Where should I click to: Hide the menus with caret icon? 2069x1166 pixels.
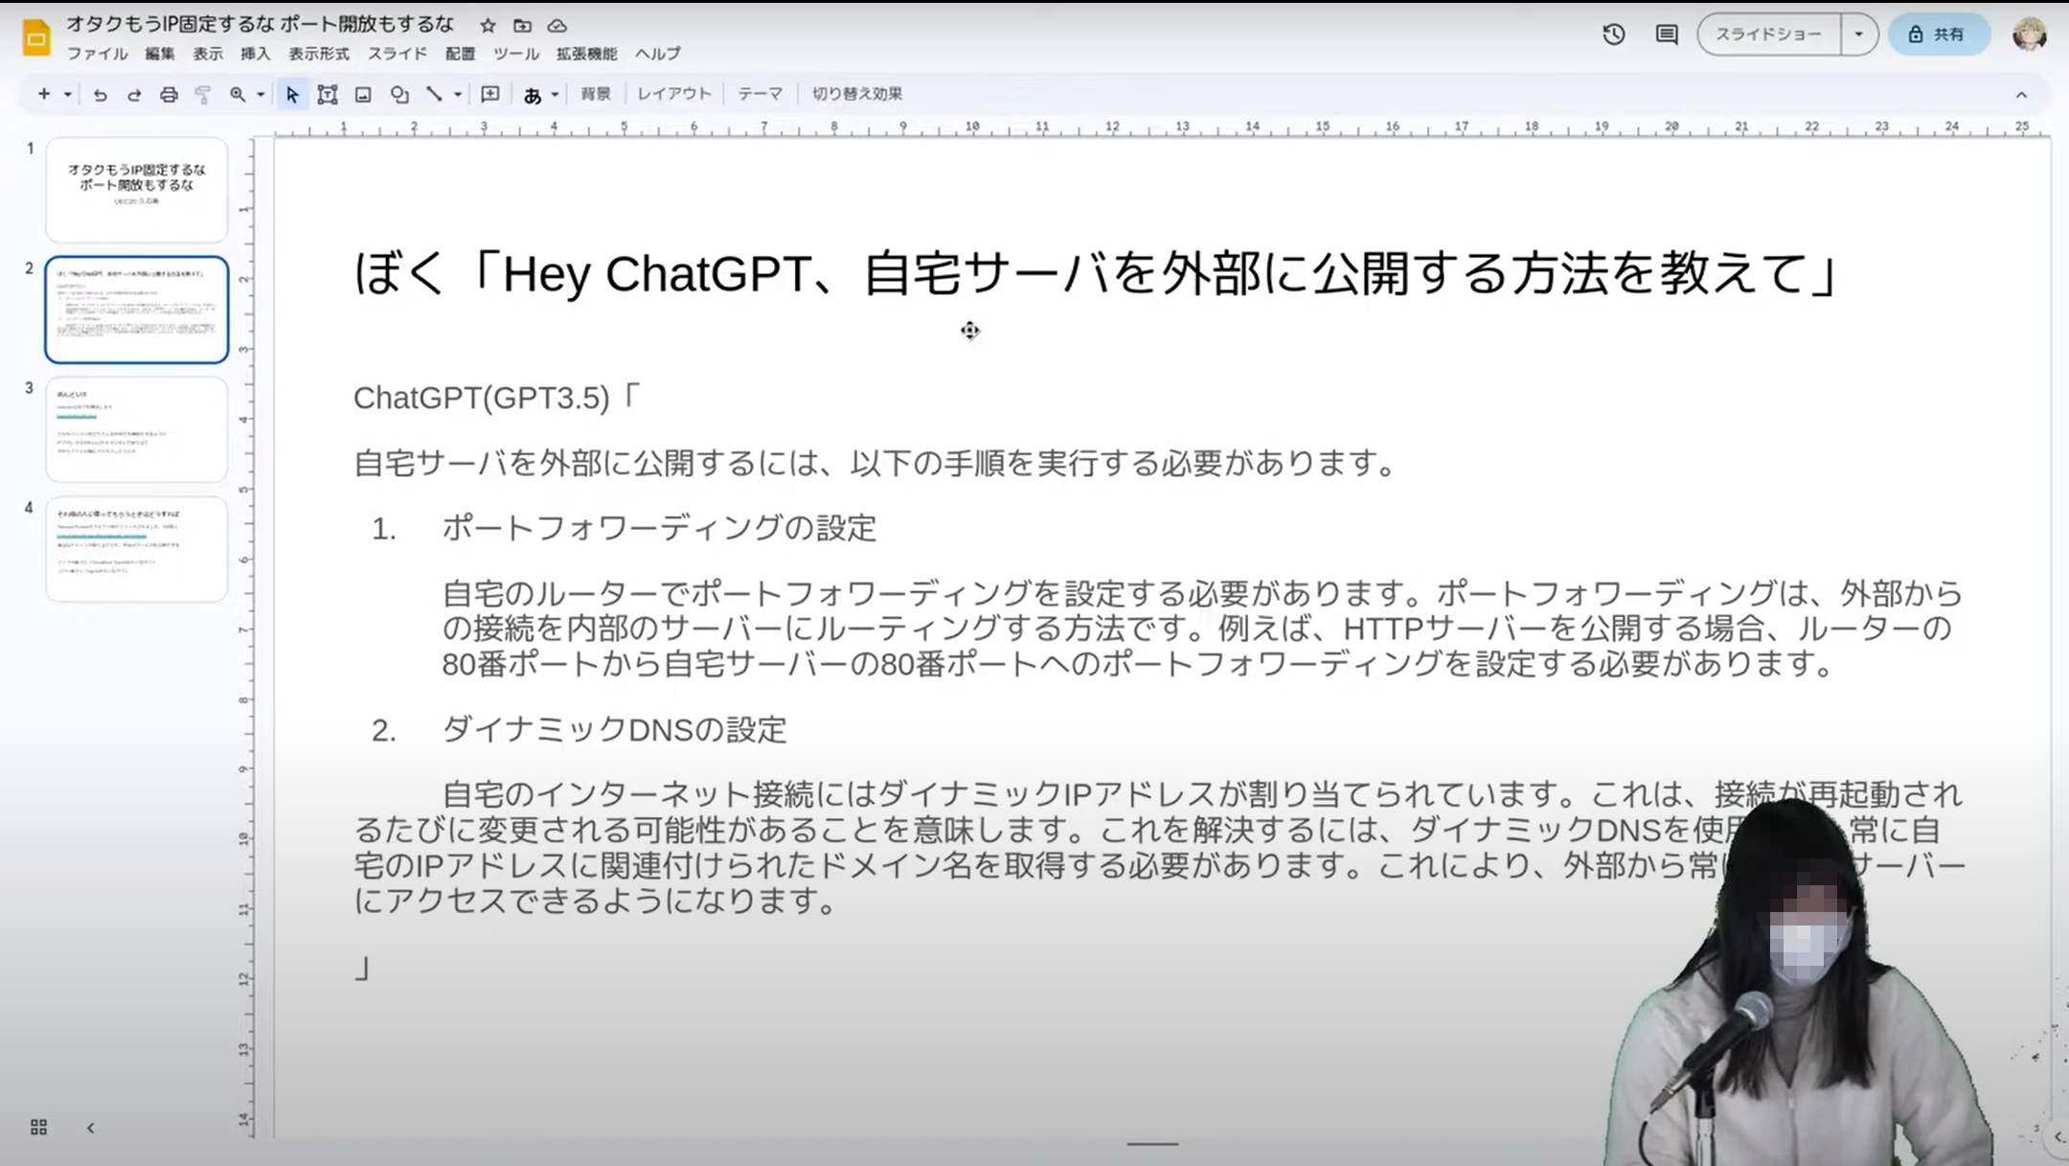(2021, 95)
